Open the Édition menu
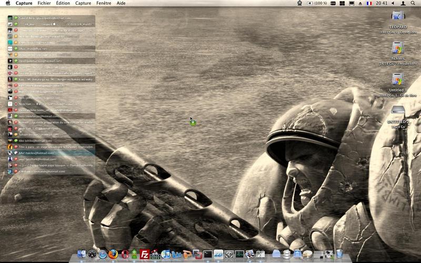This screenshot has width=421, height=263. point(63,3)
